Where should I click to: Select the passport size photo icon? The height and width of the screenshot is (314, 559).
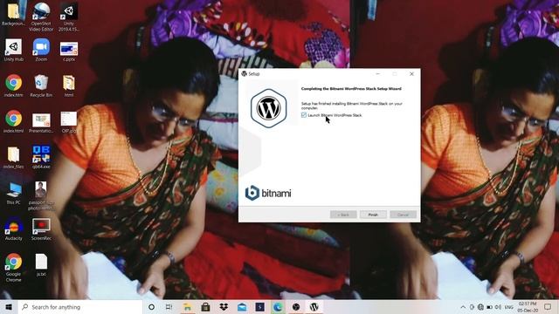(41, 195)
